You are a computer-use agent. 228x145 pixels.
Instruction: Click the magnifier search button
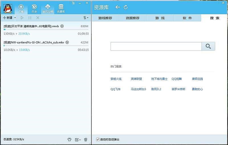pyautogui.click(x=208, y=46)
